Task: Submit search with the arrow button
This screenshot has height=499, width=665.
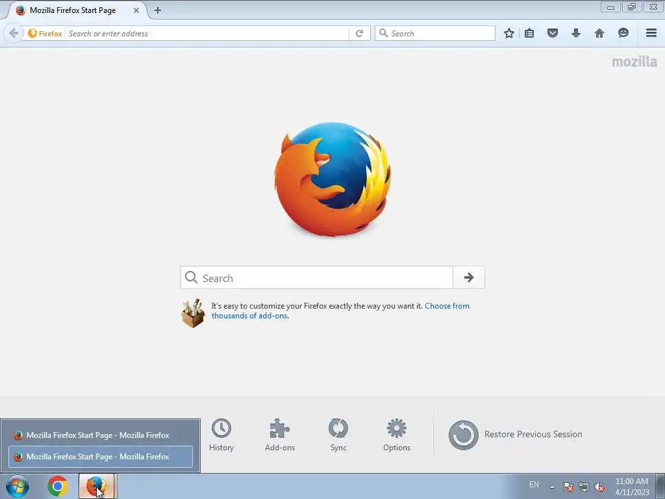Action: click(469, 277)
